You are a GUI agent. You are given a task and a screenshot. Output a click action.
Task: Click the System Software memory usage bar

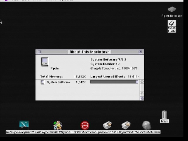(114, 82)
